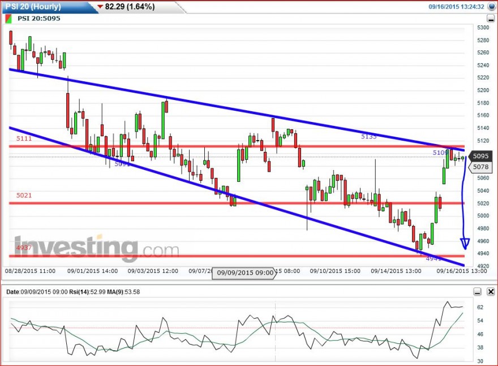Click the 09/09/2015 09:00 crosshair date label

point(245,273)
